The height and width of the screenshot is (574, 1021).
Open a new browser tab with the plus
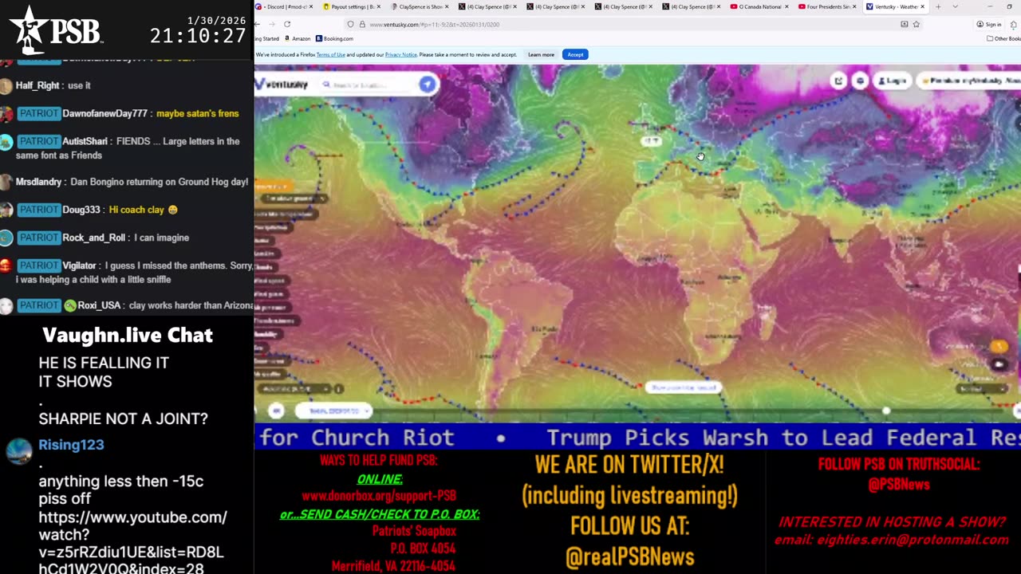tap(938, 6)
